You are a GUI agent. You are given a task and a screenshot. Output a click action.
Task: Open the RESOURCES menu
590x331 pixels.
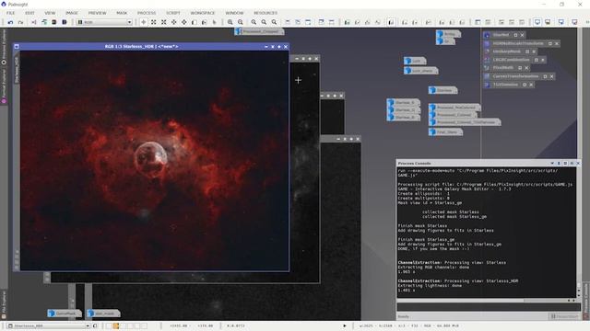[x=265, y=13]
